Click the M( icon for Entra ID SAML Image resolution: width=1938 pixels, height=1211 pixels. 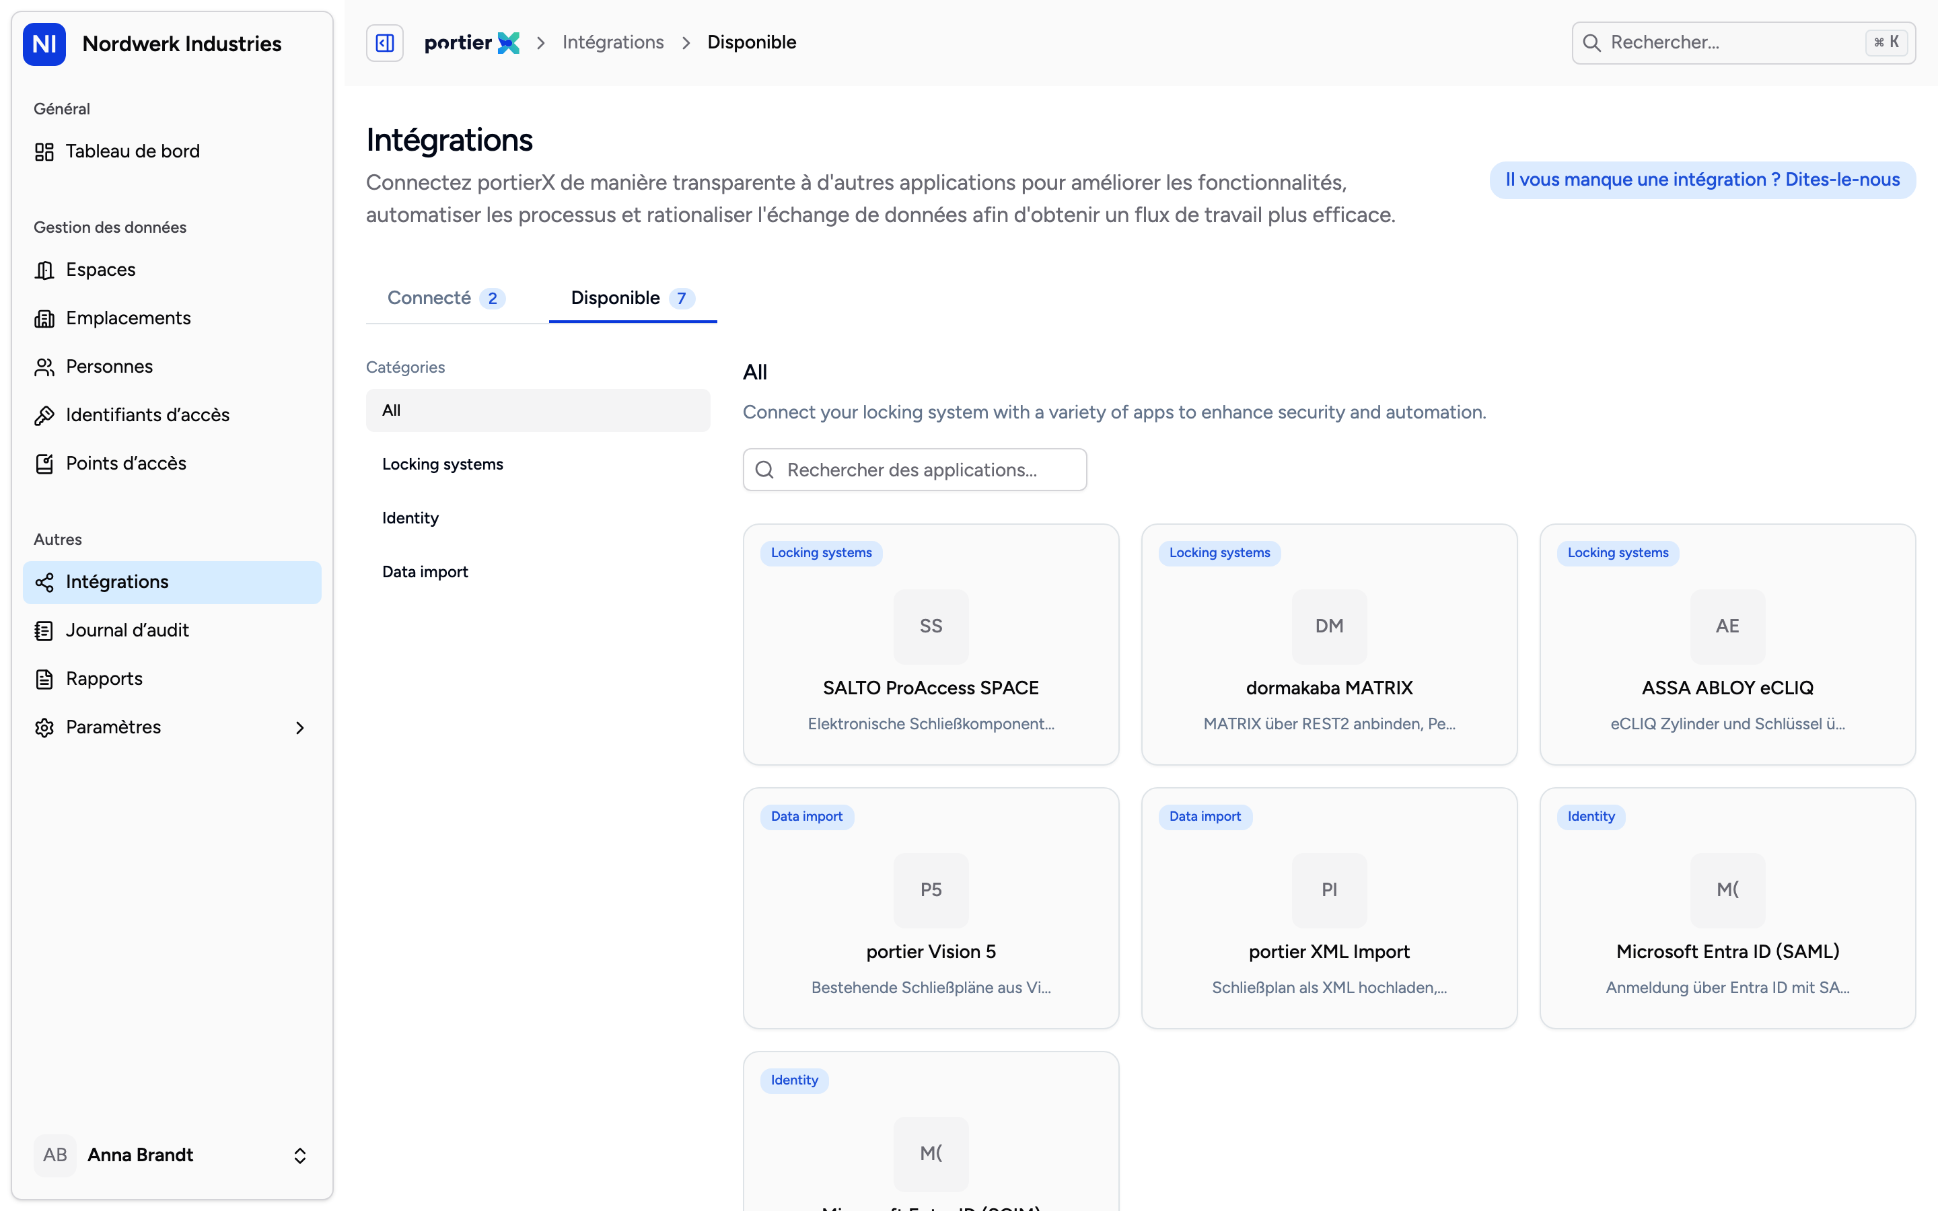point(1727,890)
